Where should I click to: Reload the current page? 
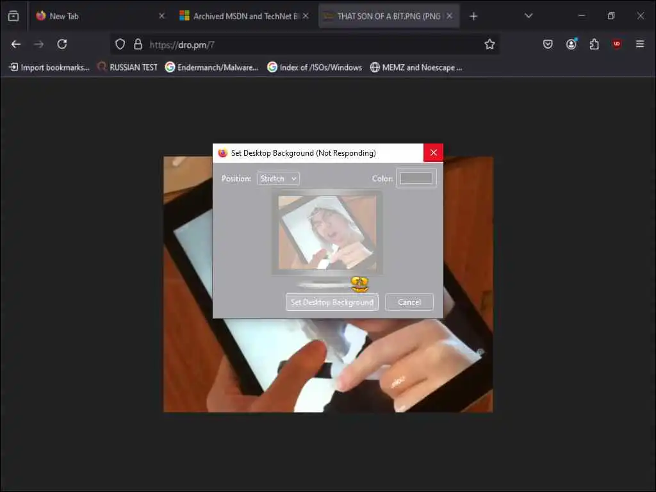62,44
